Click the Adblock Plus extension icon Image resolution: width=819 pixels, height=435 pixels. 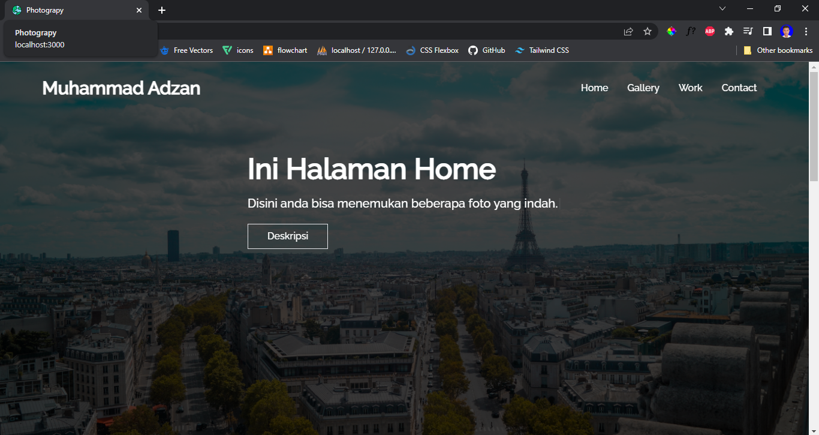(710, 31)
